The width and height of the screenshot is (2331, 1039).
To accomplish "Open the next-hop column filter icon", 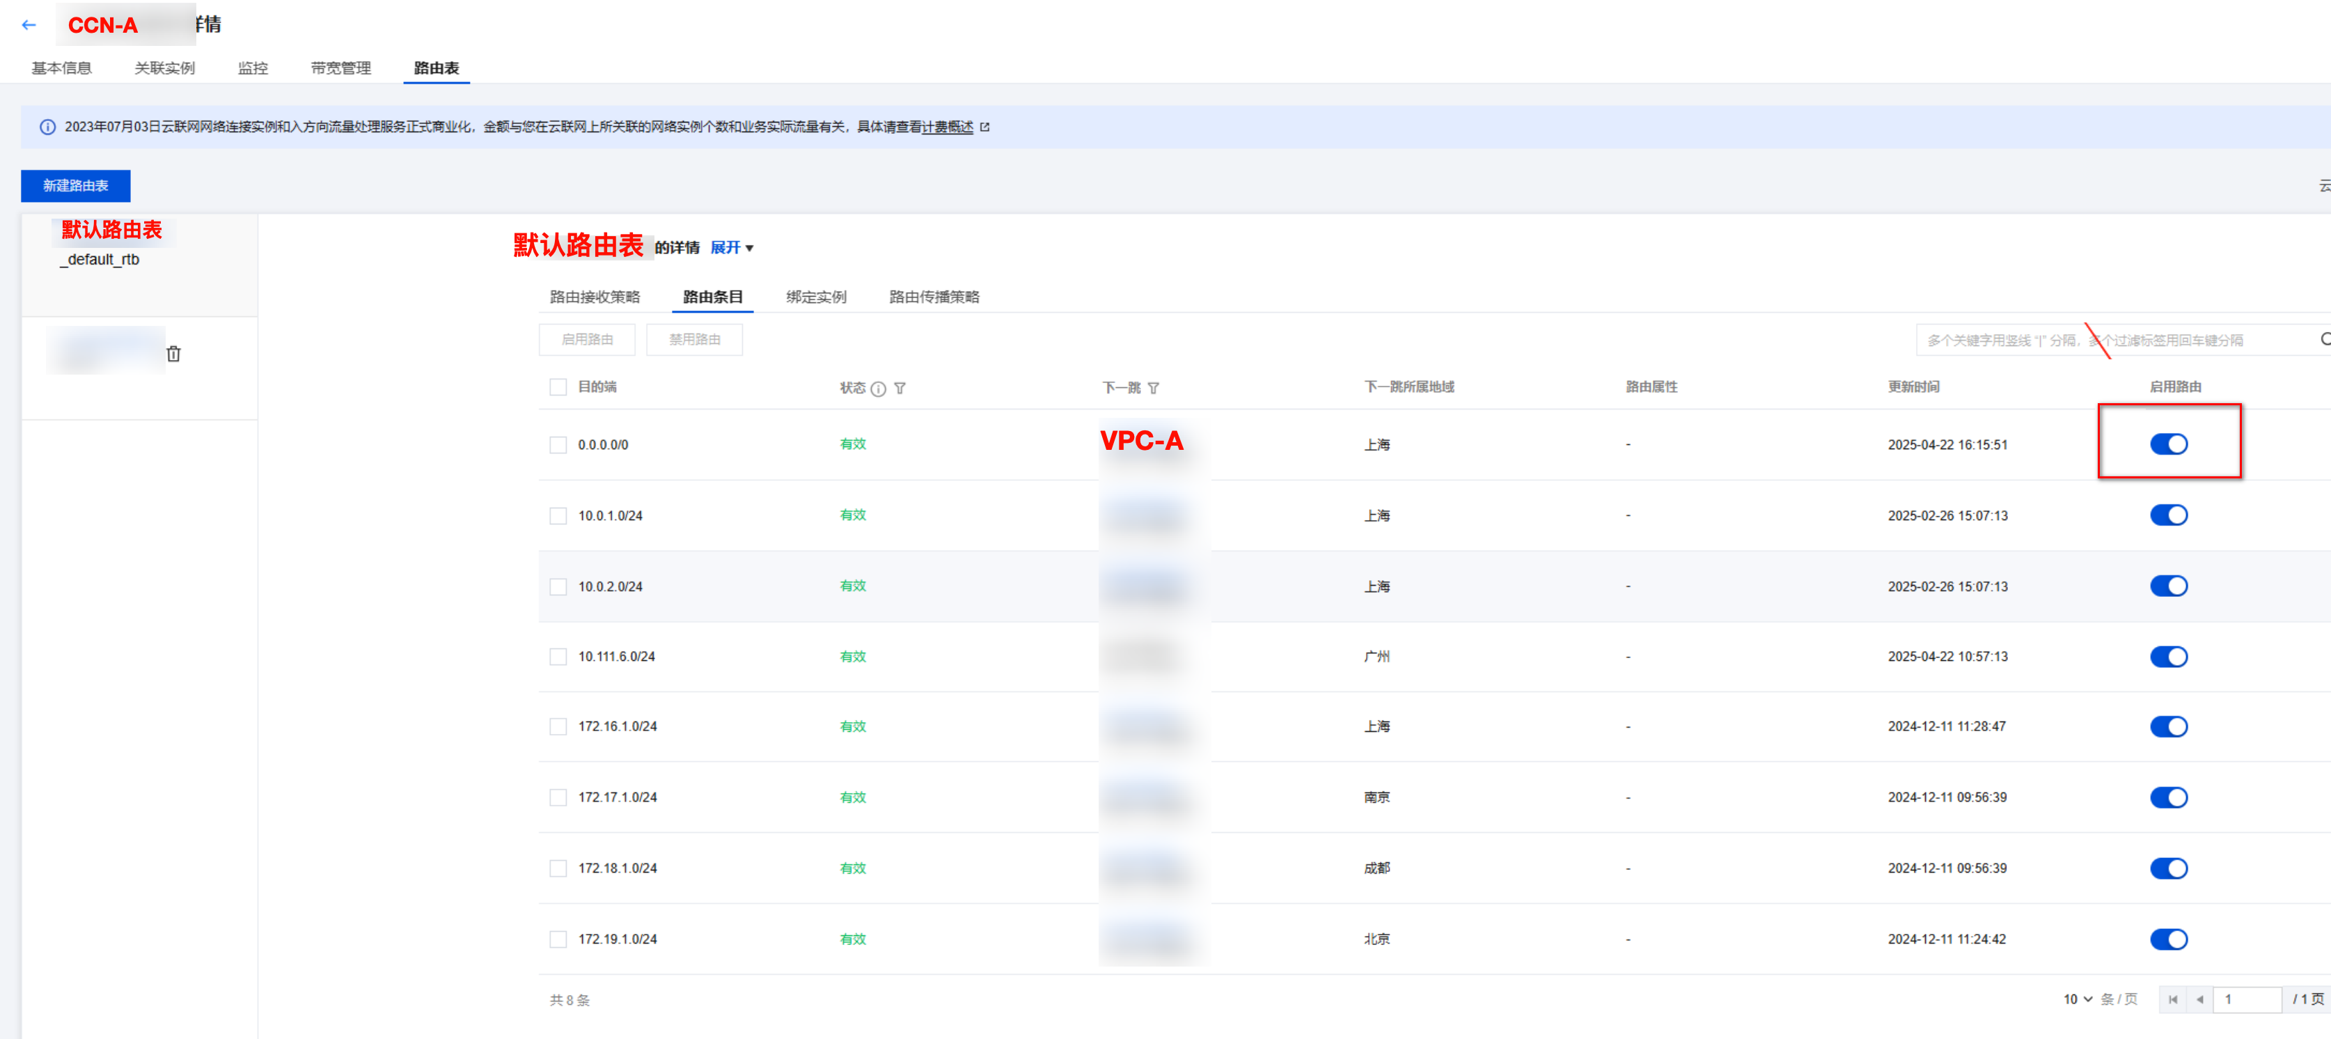I will [1153, 389].
